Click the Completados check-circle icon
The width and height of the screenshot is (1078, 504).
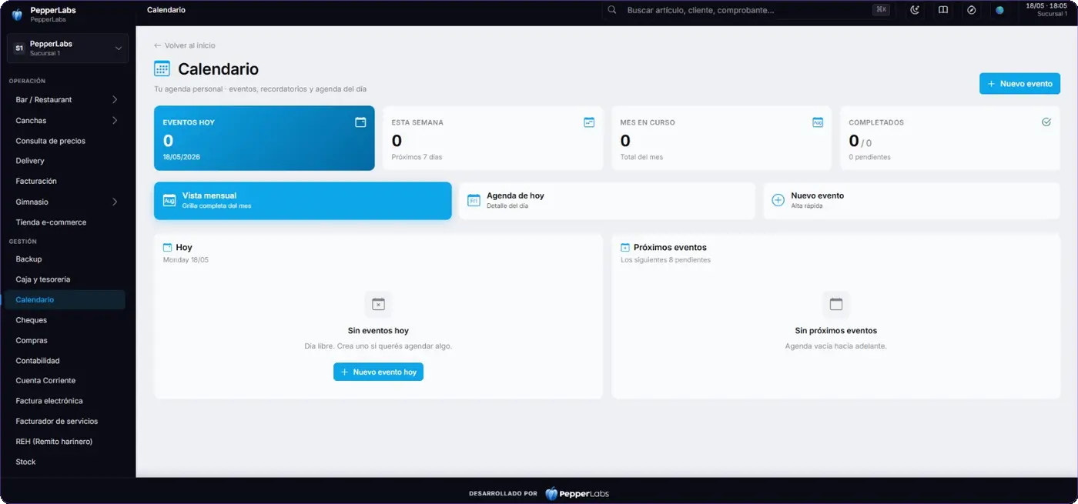pyautogui.click(x=1046, y=122)
